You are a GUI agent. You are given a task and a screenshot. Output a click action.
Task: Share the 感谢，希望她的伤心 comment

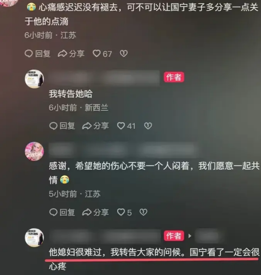pyautogui.click(x=96, y=212)
